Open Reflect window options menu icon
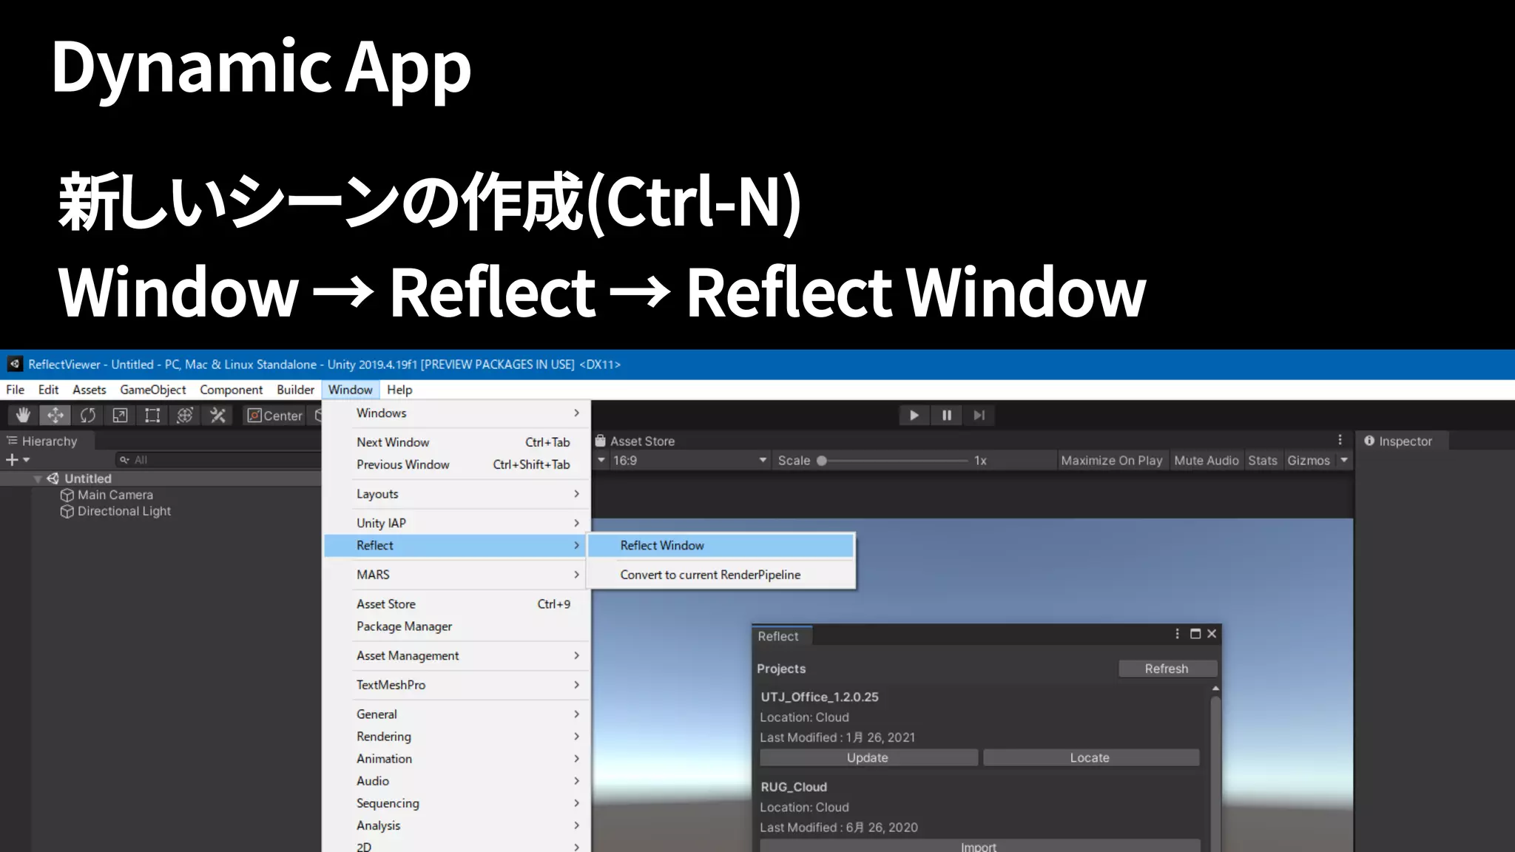The height and width of the screenshot is (852, 1515). point(1177,634)
